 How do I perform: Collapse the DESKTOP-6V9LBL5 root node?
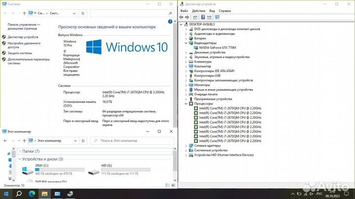(x=181, y=25)
